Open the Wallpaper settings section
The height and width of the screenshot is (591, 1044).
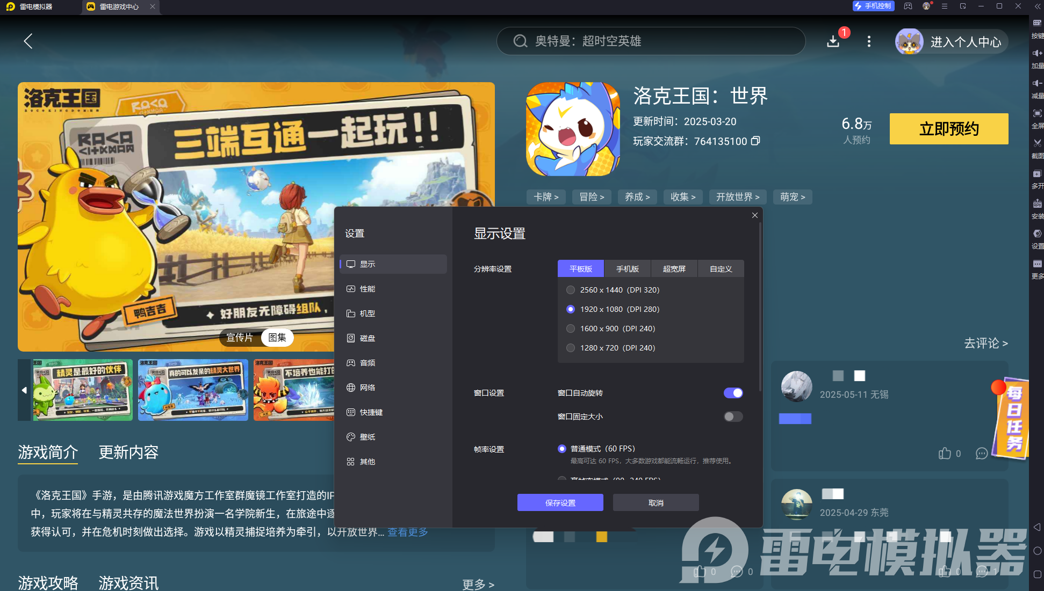[368, 437]
